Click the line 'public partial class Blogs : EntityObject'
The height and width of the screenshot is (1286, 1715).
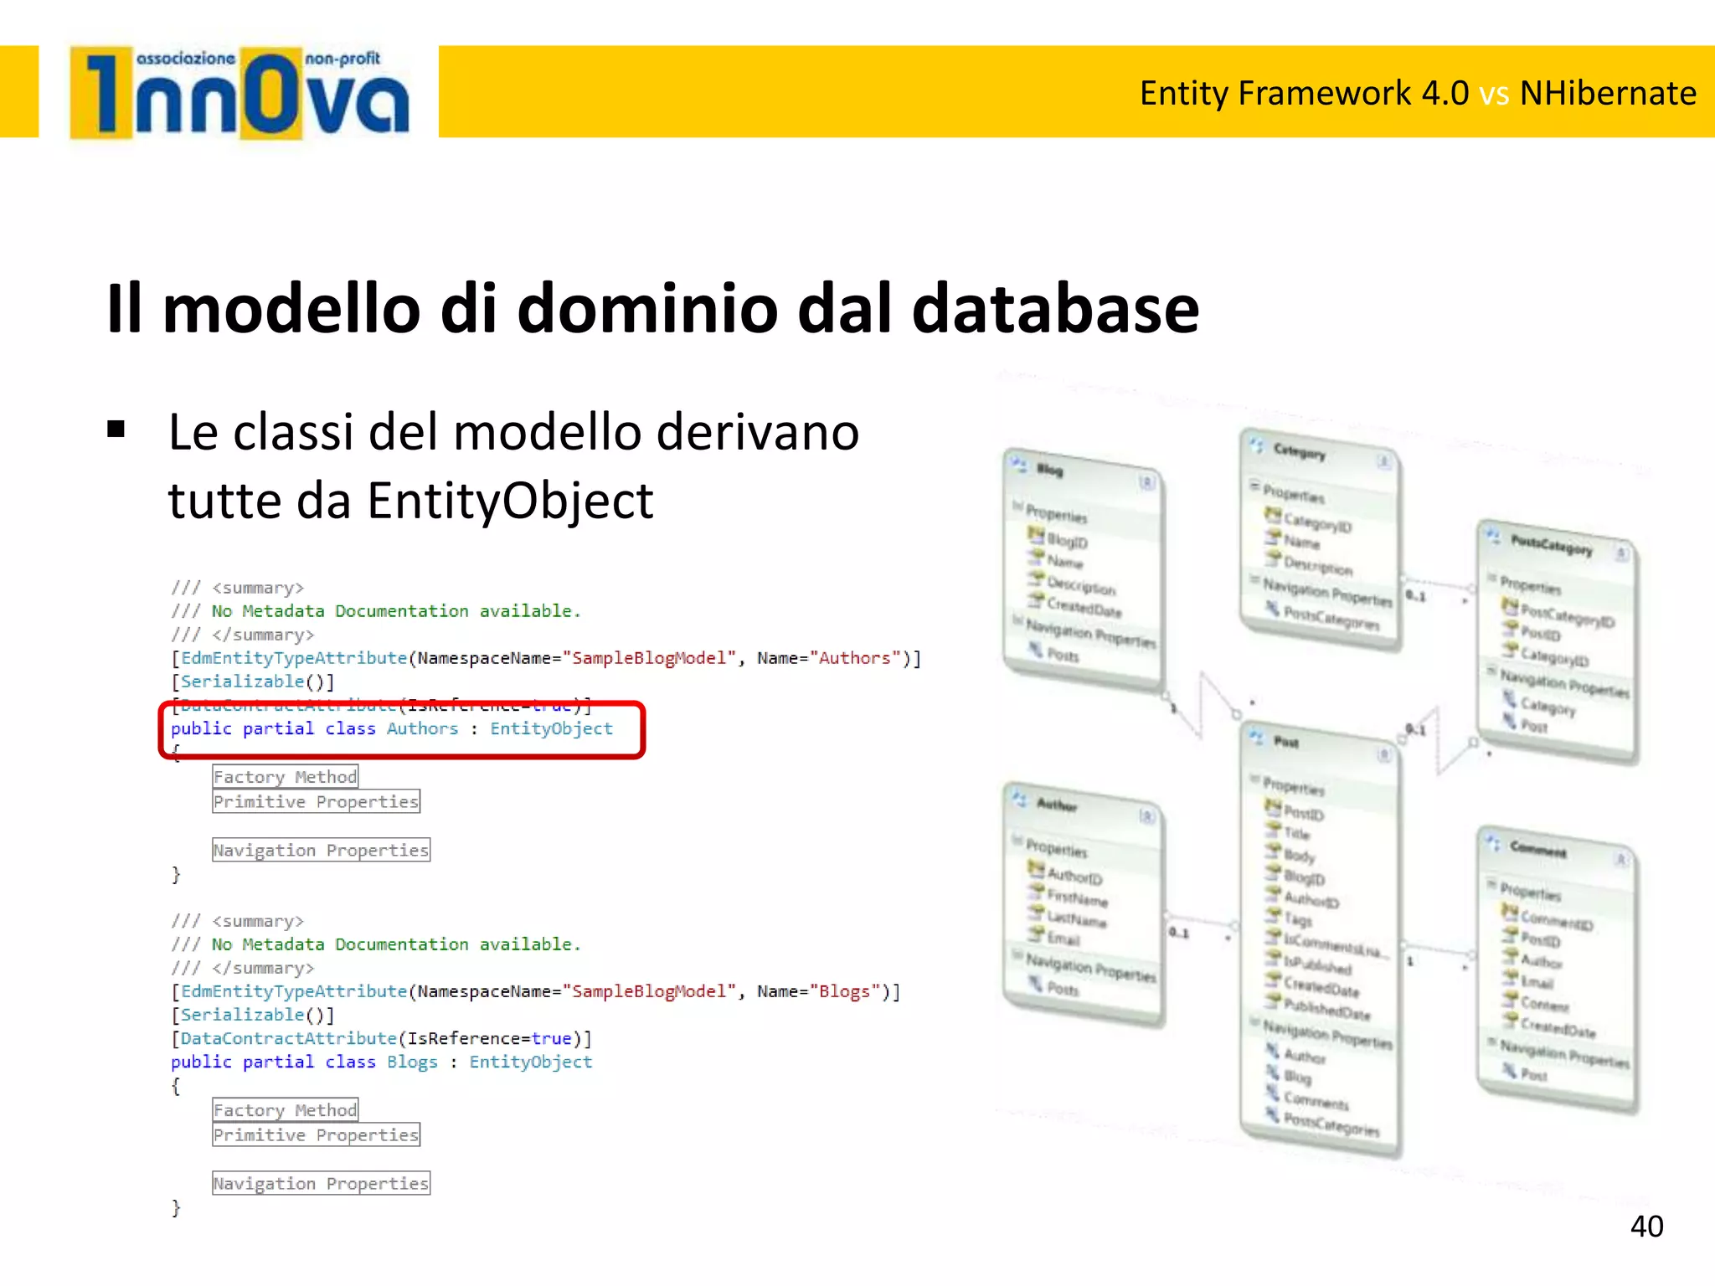click(381, 1062)
